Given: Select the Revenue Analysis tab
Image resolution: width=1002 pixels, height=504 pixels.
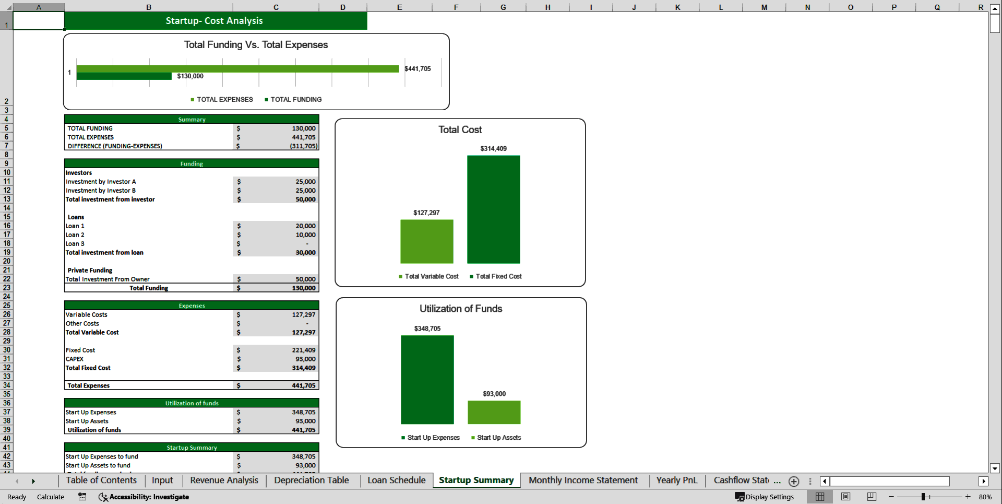Looking at the screenshot, I should (x=223, y=480).
